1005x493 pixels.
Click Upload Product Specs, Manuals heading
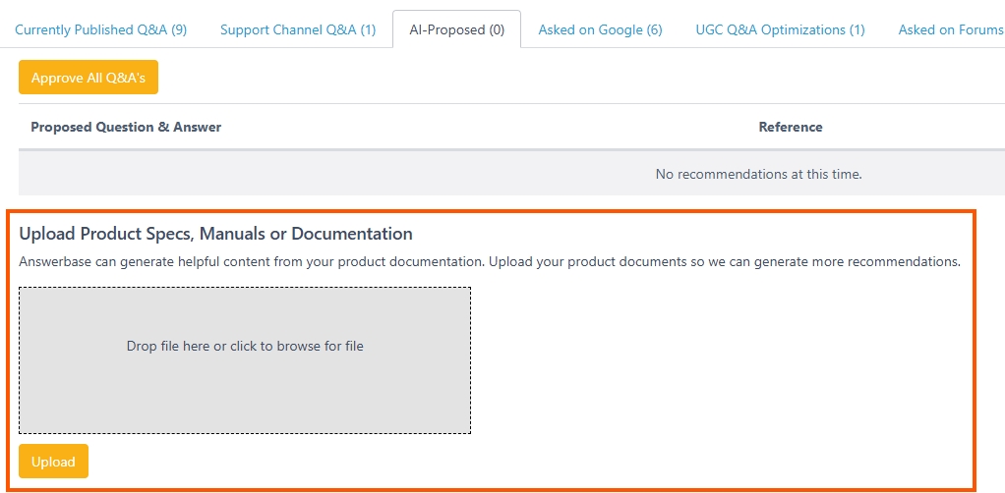pyautogui.click(x=215, y=234)
